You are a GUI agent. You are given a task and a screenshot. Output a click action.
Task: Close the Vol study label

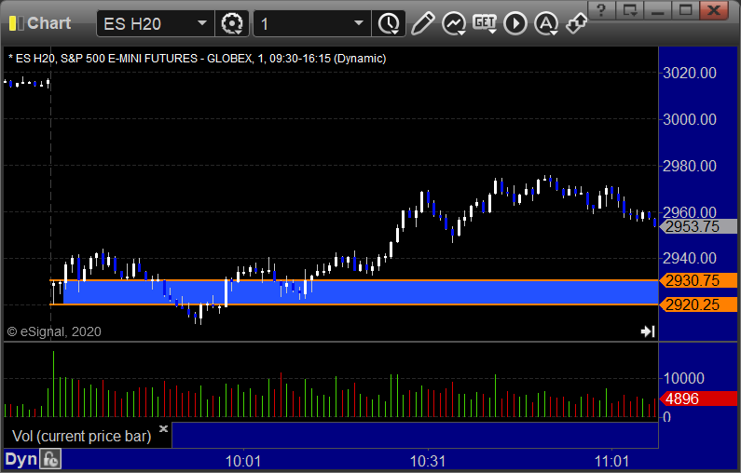(x=163, y=428)
